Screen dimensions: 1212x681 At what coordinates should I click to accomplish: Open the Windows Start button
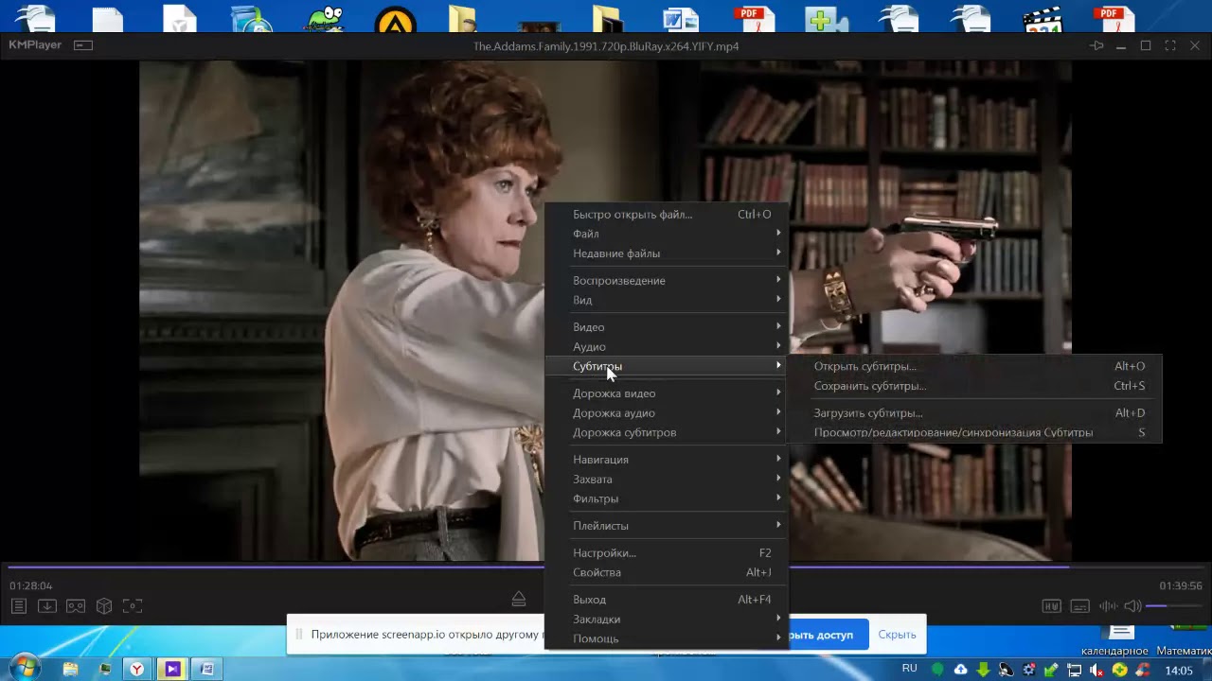tap(24, 668)
